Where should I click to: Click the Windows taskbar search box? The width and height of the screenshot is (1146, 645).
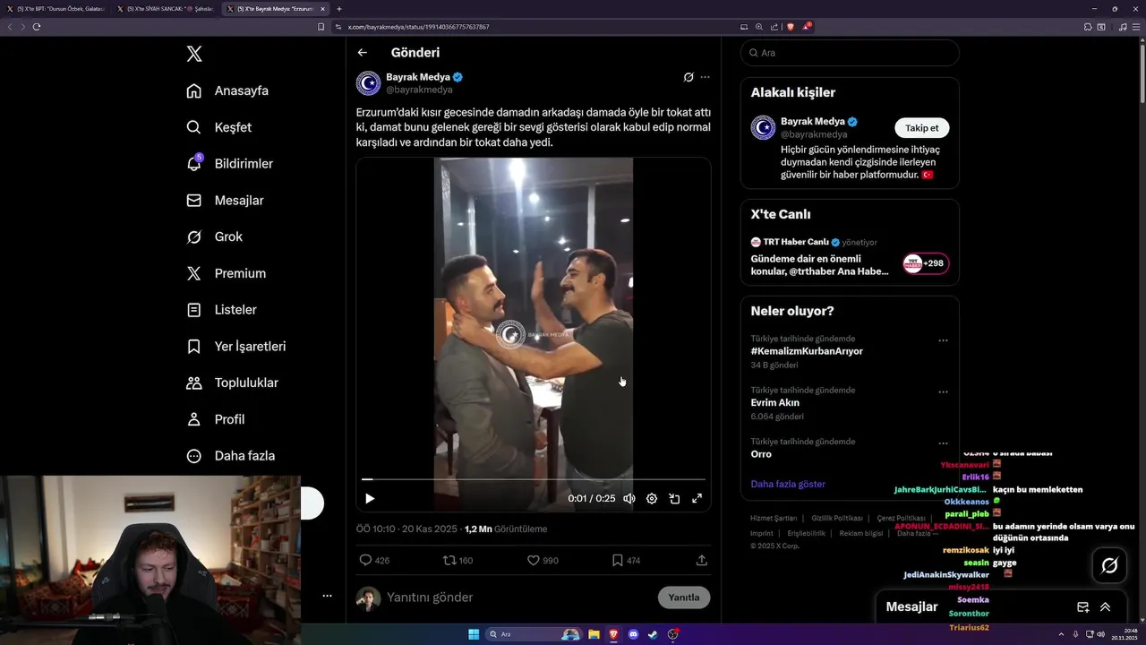coord(534,634)
